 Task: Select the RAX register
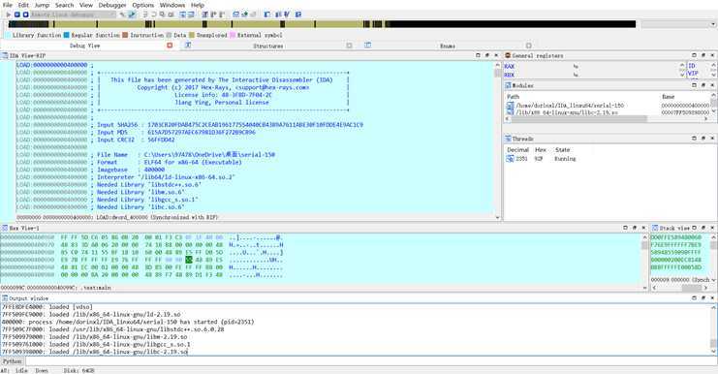[x=510, y=67]
